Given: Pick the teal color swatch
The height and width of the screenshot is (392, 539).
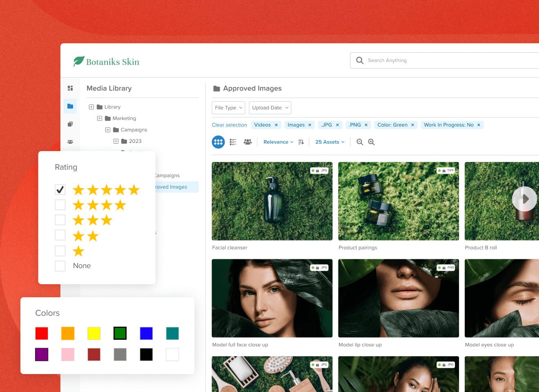Looking at the screenshot, I should [172, 333].
